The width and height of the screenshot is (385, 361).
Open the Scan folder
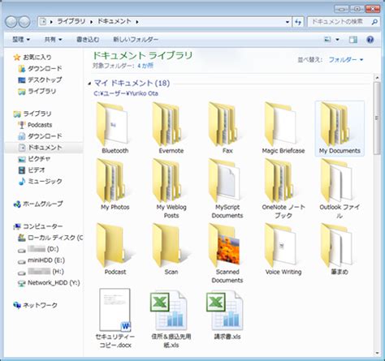click(171, 249)
